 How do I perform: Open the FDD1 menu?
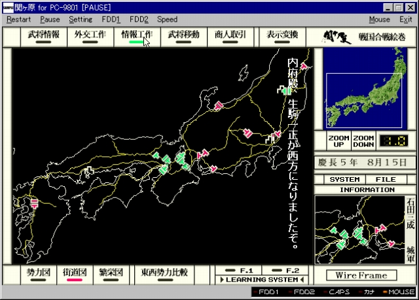click(111, 20)
